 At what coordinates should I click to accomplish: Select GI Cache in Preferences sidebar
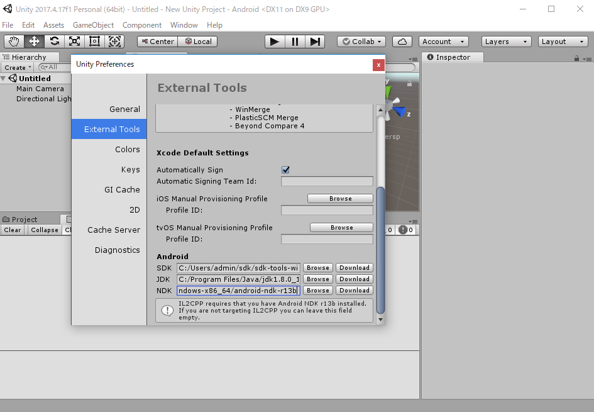(109, 189)
